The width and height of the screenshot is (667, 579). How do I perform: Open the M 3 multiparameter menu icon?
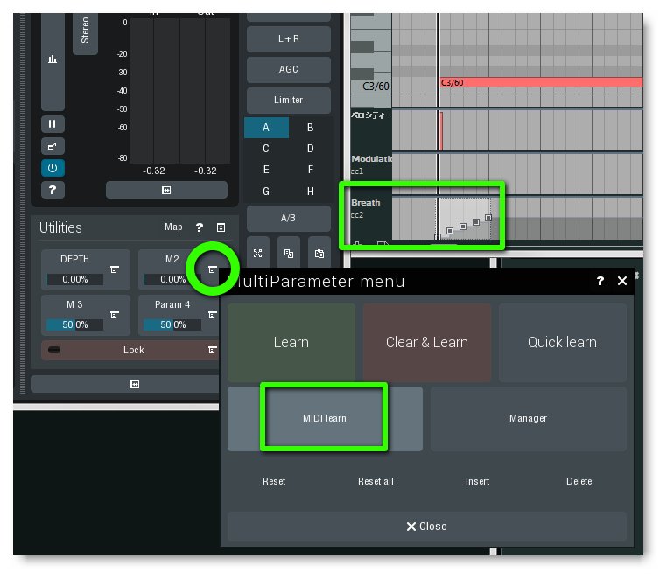coord(115,315)
